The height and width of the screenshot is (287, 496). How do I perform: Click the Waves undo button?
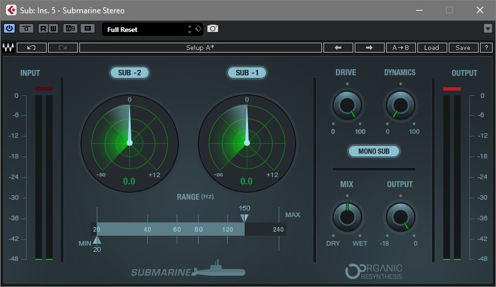[31, 48]
